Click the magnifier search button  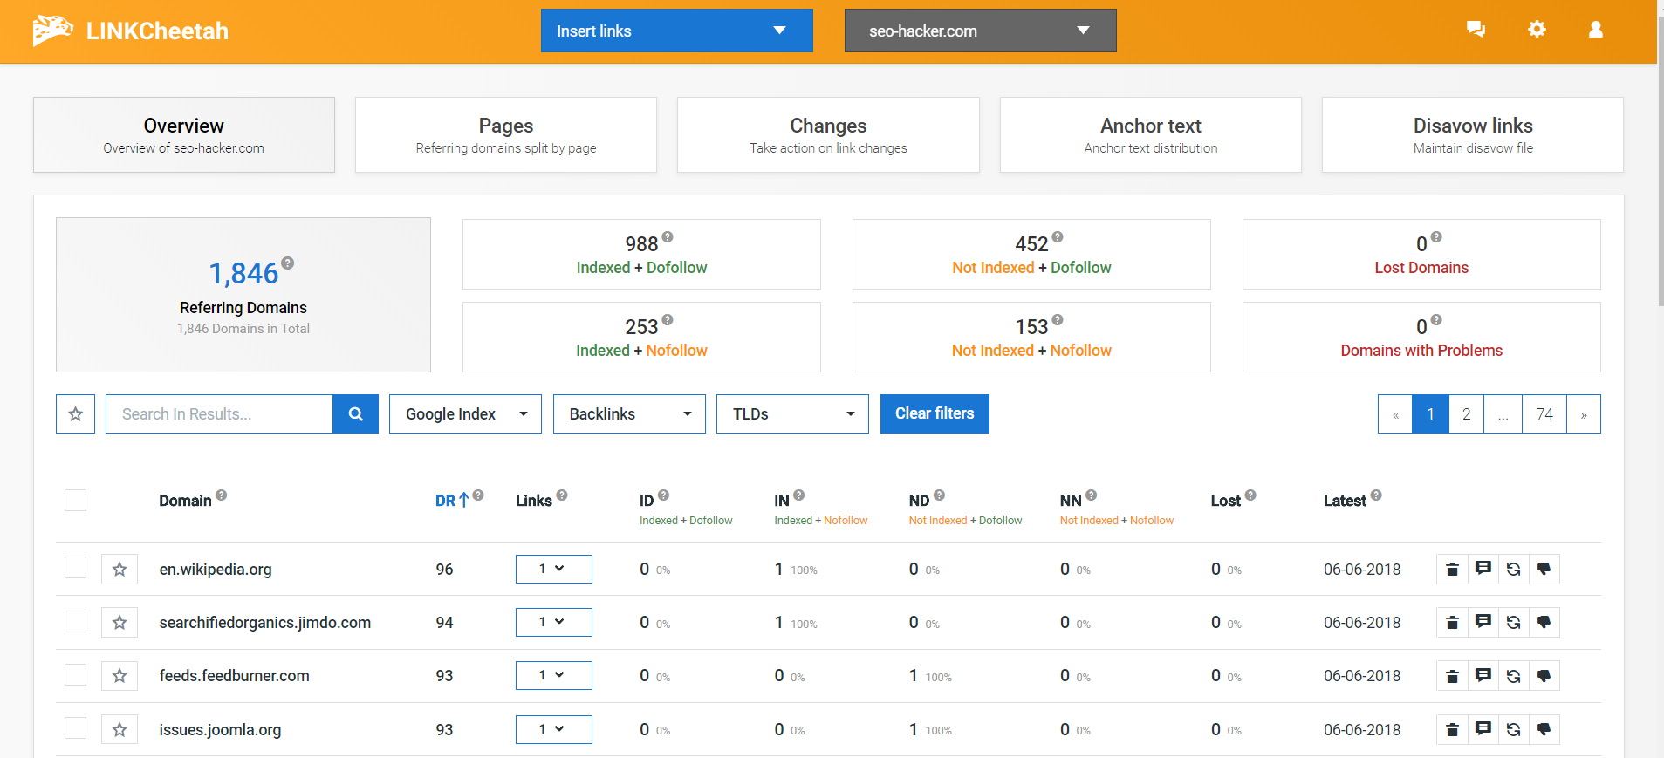(x=355, y=414)
